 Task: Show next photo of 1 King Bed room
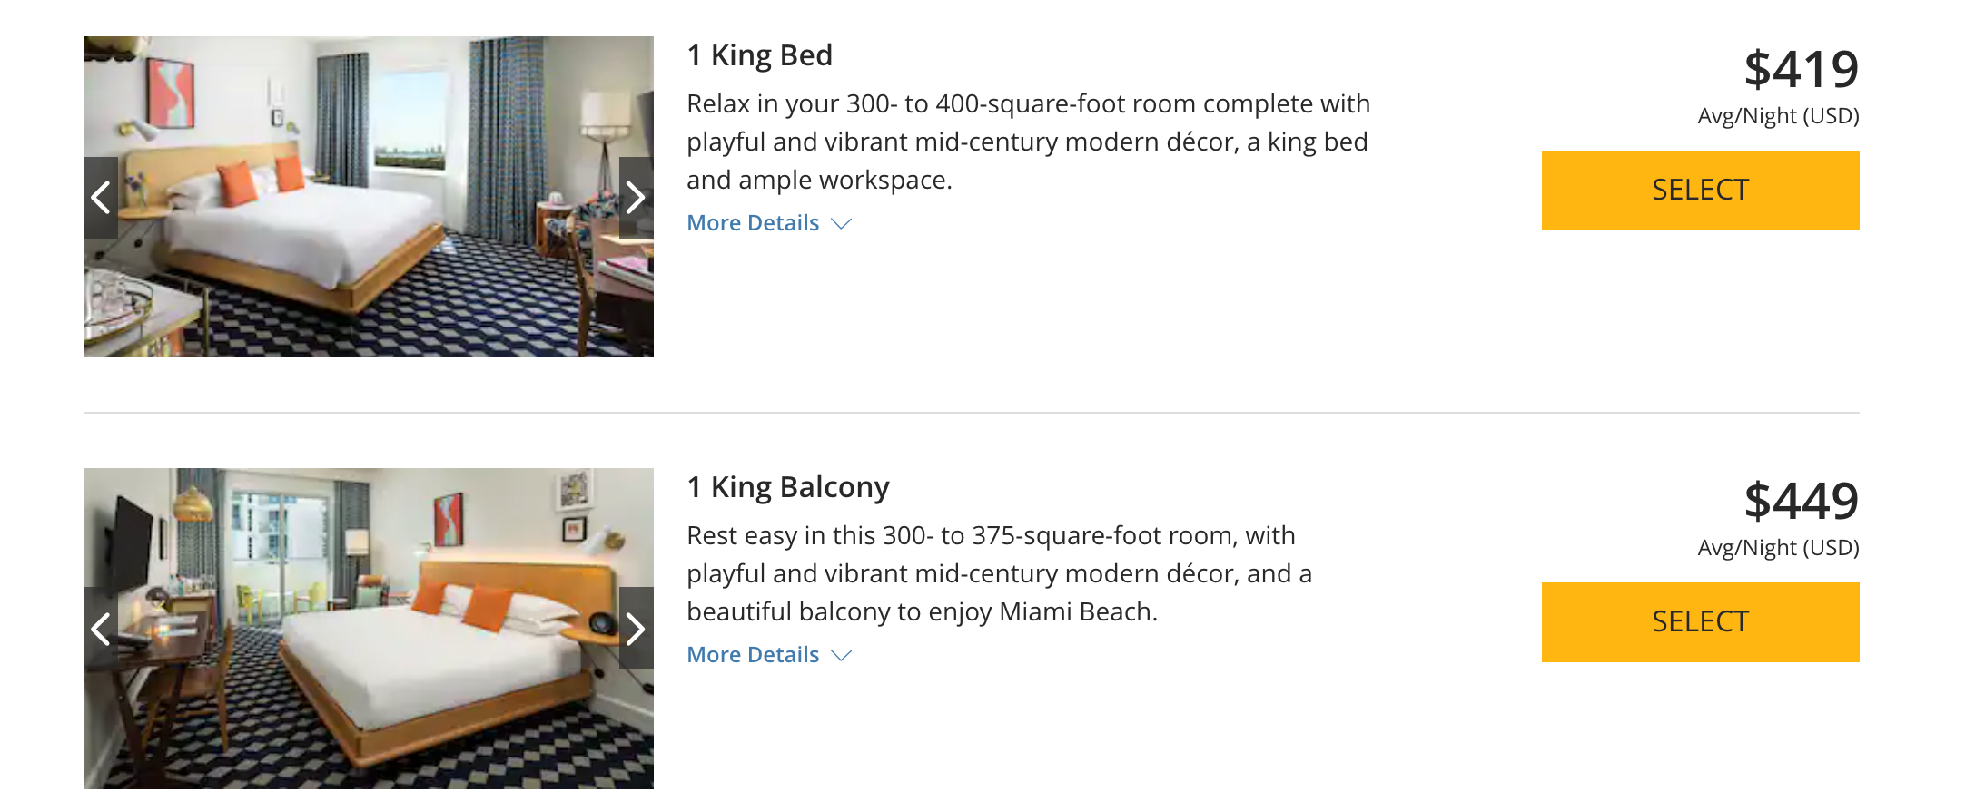[x=636, y=198]
